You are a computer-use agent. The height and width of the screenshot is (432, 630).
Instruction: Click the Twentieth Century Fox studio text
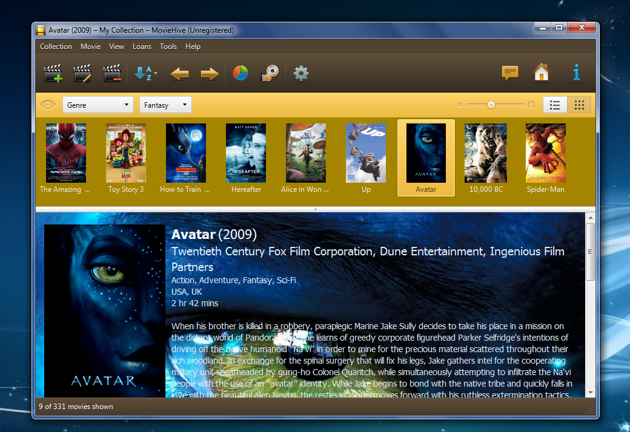click(368, 259)
